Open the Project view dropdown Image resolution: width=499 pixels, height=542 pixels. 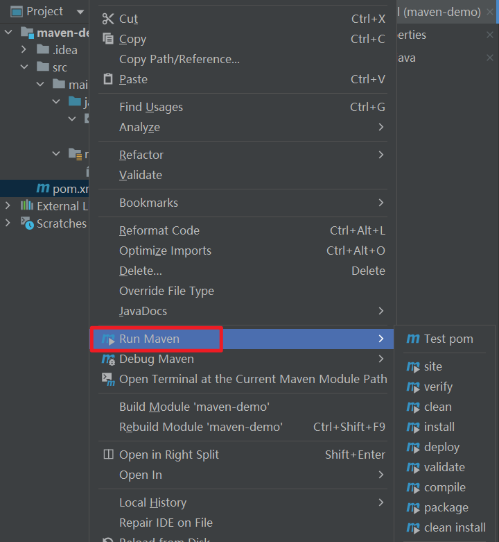coord(80,12)
